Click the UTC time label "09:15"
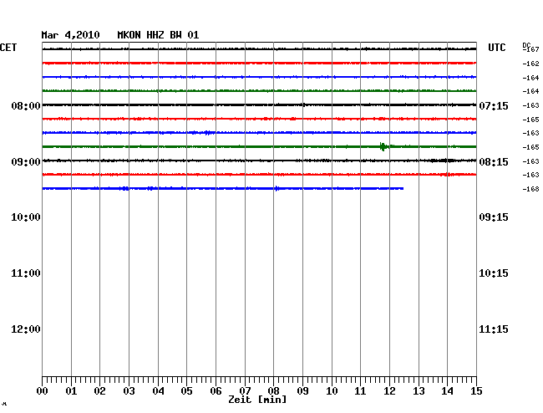543x413 pixels. 494,217
